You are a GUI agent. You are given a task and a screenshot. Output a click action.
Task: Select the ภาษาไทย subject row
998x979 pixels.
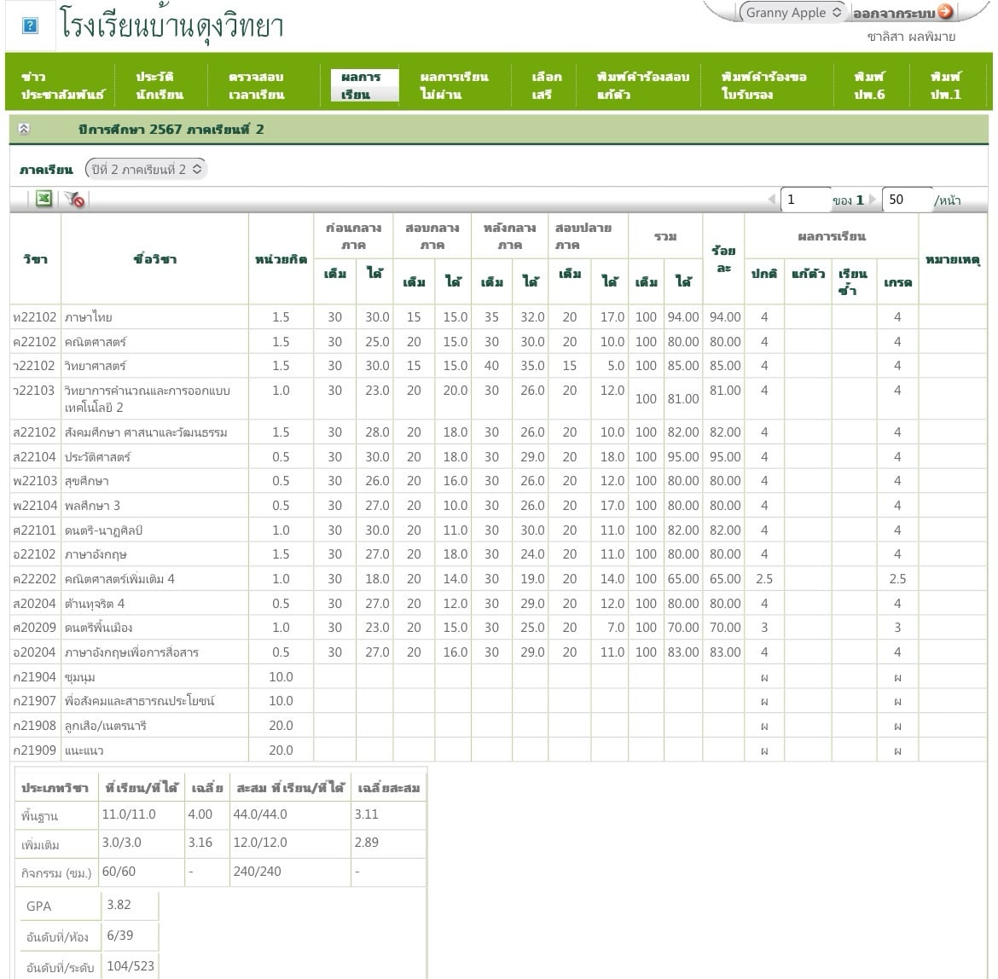pyautogui.click(x=498, y=316)
